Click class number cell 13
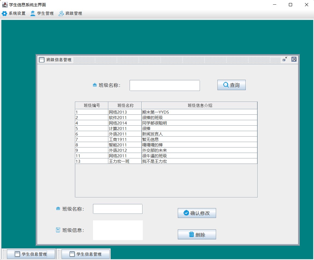This screenshot has height=260, width=314. 92,161
